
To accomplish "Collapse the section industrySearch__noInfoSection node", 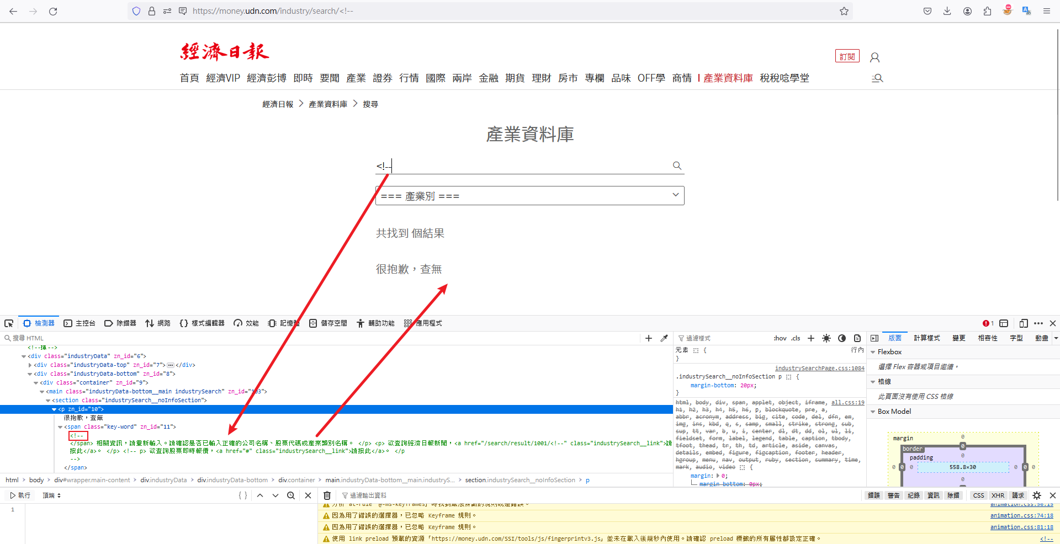I will [48, 401].
